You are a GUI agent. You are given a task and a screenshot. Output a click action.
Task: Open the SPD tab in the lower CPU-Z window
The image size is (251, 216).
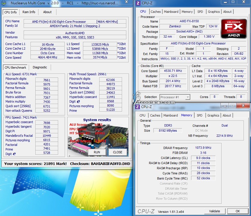click(199, 115)
